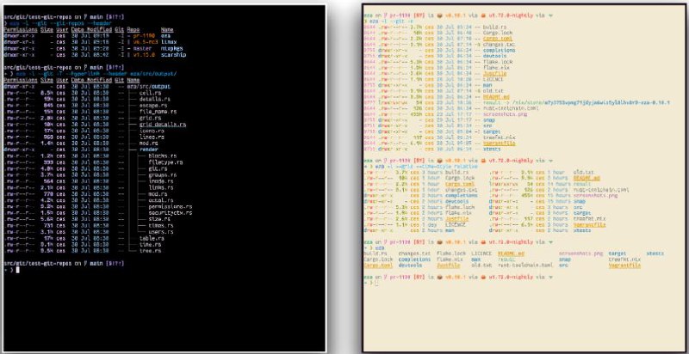The width and height of the screenshot is (689, 354).
Task: Click grid.rs in the tree listing
Action: pyautogui.click(x=150, y=119)
